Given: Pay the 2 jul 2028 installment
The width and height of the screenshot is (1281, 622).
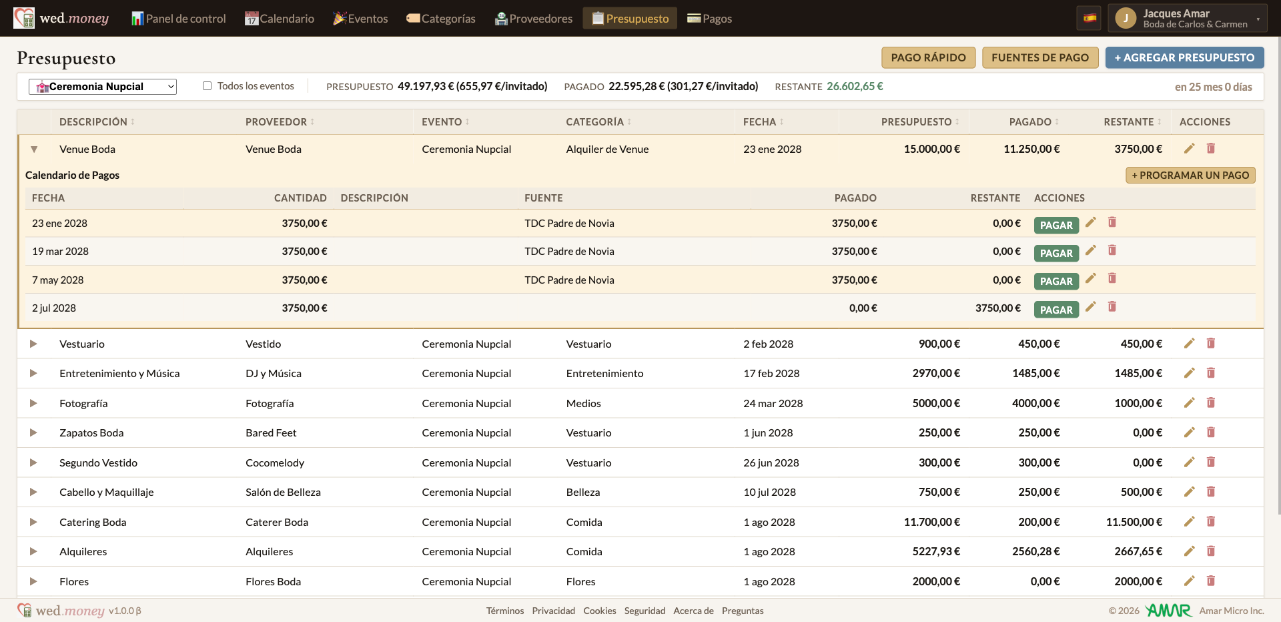Looking at the screenshot, I should 1056,310.
